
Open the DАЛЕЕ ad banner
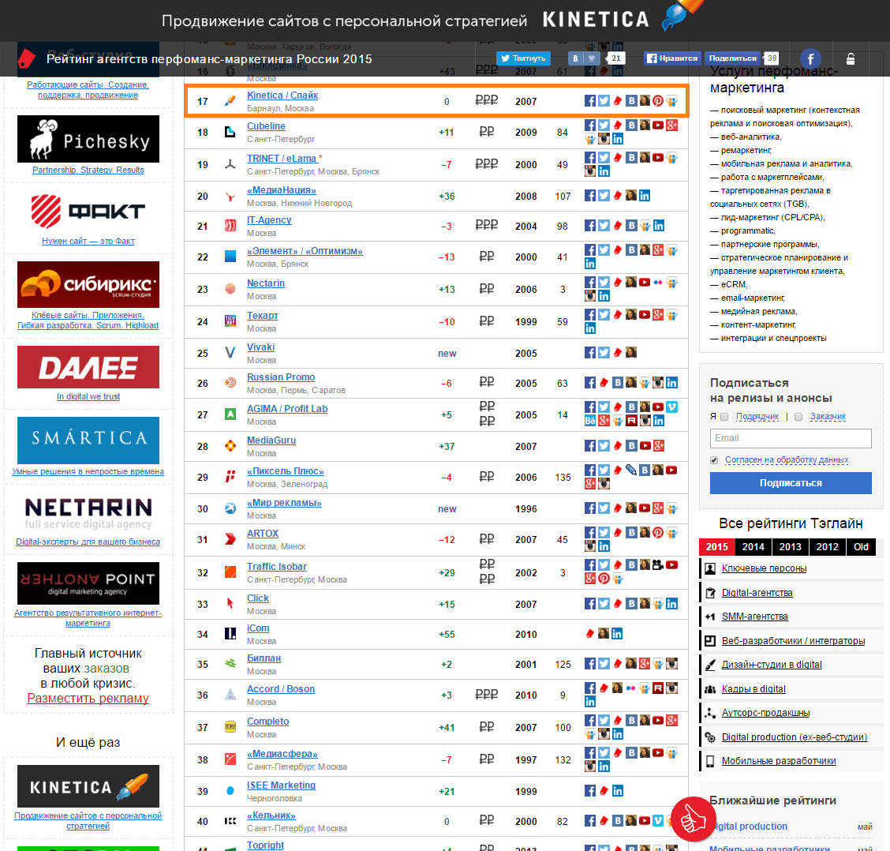pyautogui.click(x=88, y=367)
